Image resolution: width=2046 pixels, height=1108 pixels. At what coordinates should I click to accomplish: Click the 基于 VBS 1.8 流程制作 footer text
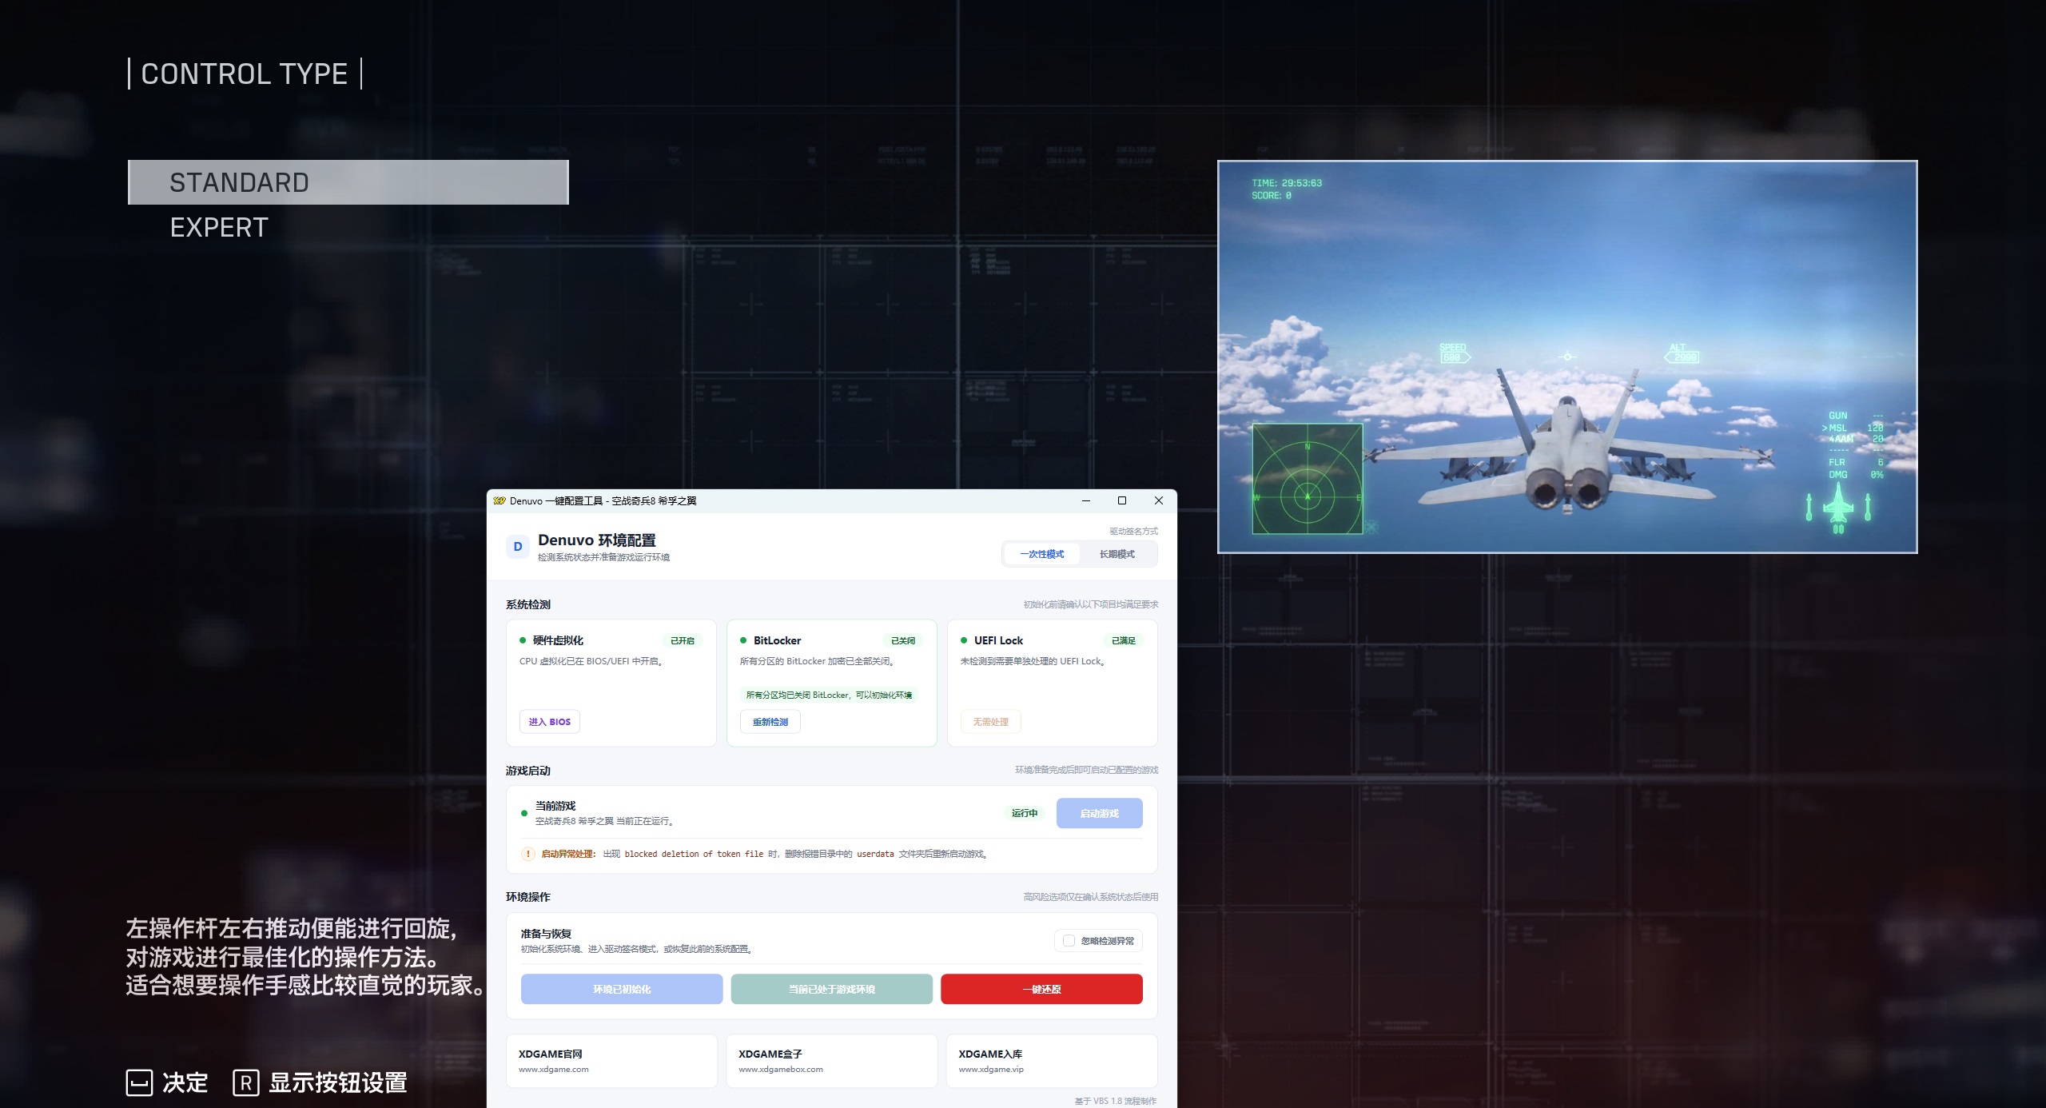[1116, 1102]
